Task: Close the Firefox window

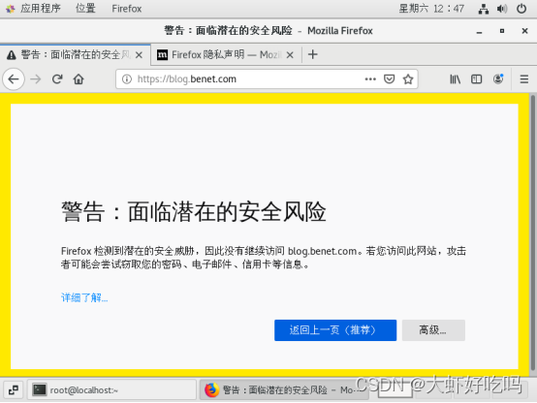Action: [x=524, y=31]
